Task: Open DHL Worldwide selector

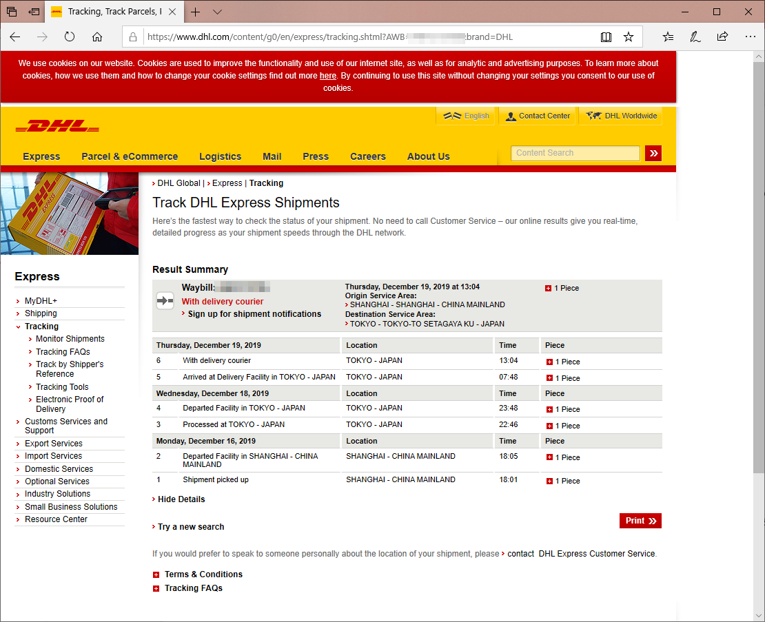Action: (x=621, y=116)
